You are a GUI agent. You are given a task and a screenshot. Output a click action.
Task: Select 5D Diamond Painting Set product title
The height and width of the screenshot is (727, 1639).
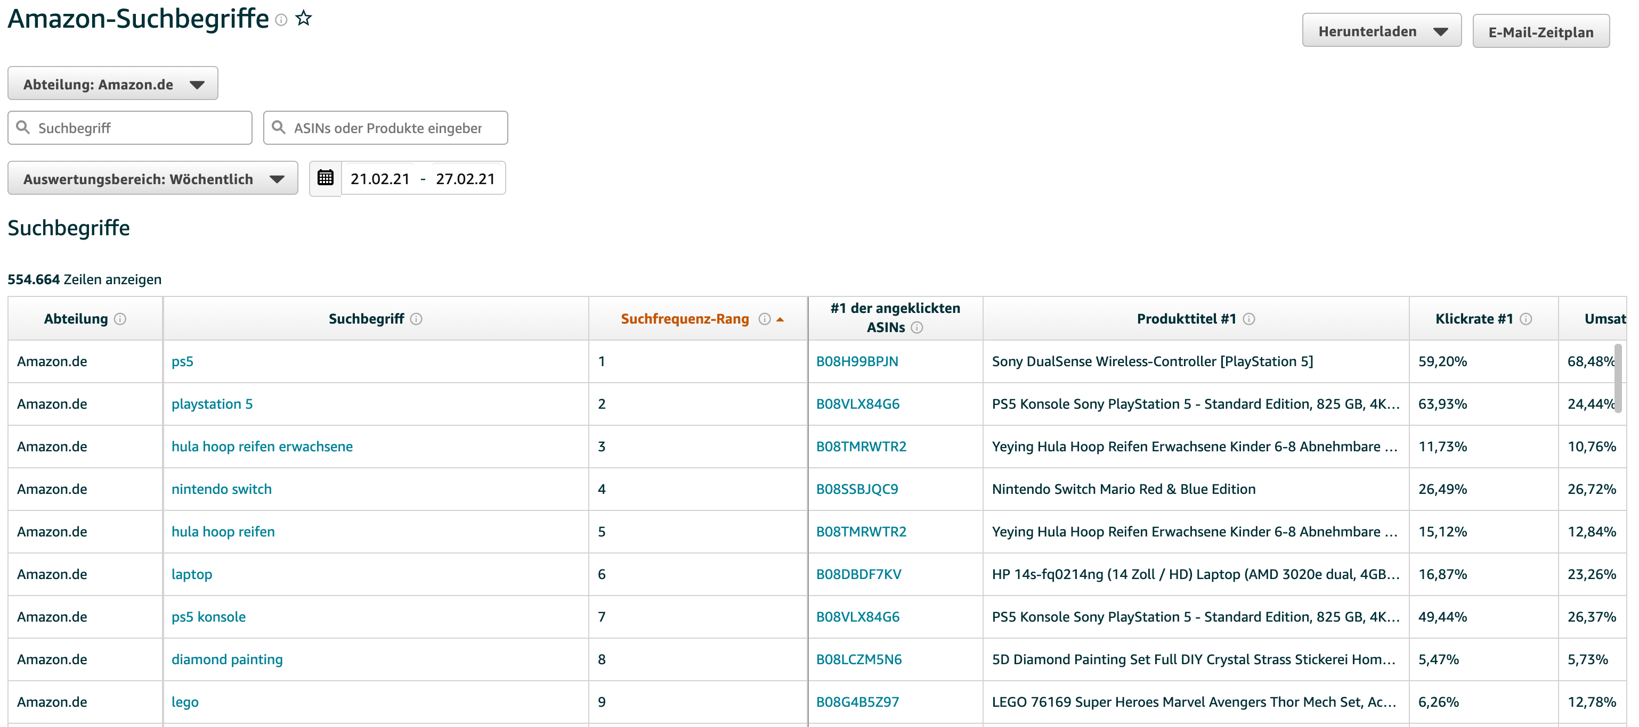tap(1194, 659)
